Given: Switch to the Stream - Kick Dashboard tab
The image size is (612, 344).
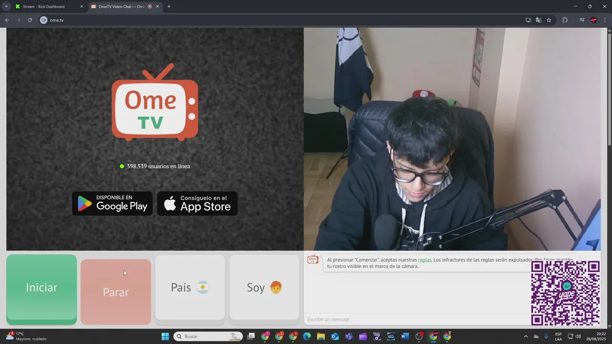Looking at the screenshot, I should click(48, 7).
